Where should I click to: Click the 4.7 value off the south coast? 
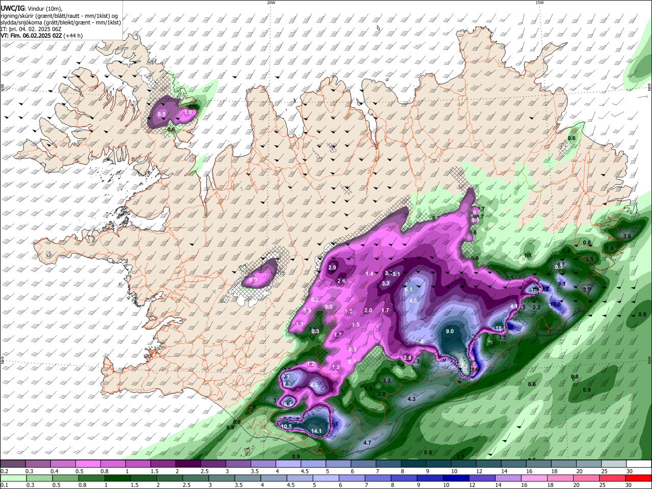(367, 443)
